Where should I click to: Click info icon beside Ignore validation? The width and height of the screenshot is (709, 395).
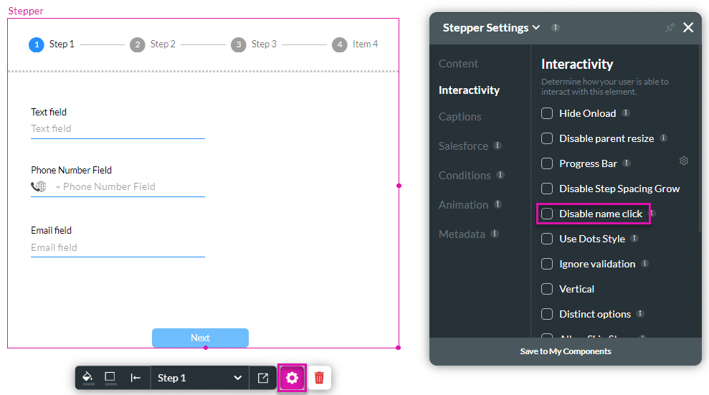pos(644,264)
